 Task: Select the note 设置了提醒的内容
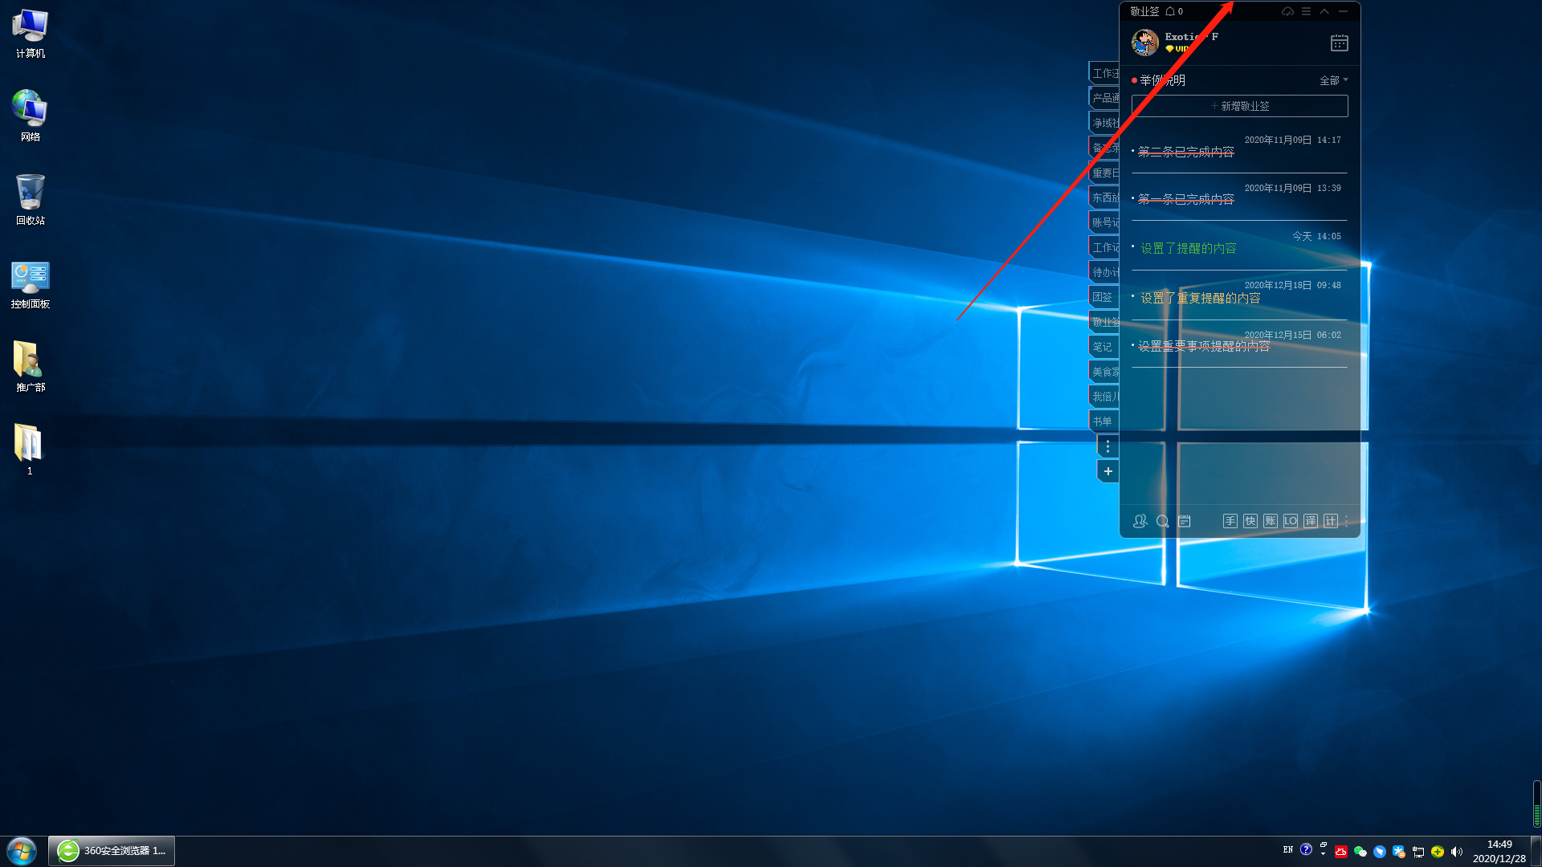click(x=1188, y=249)
